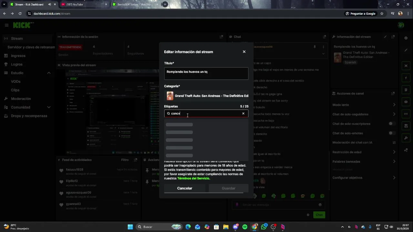Click the Cancelar button
This screenshot has width=413, height=232.
[185, 188]
